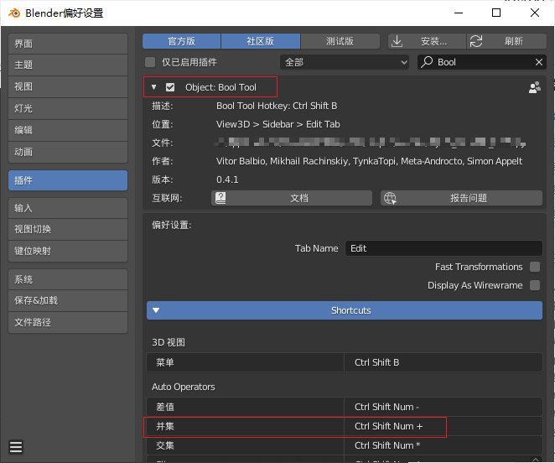The height and width of the screenshot is (463, 555).
Task: Click Bool Tool Hotkey description text
Action: 277,106
